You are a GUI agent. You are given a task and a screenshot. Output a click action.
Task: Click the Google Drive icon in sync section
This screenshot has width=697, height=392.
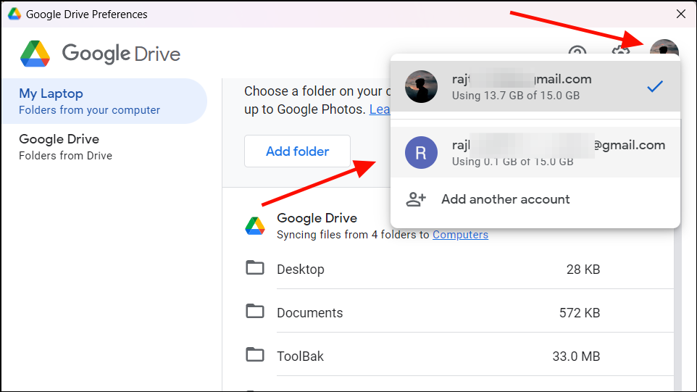click(255, 226)
